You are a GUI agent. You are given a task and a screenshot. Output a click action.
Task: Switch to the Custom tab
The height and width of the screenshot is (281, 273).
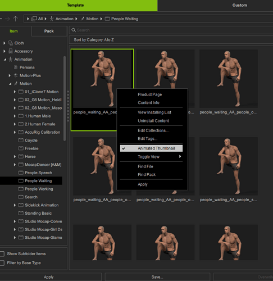(240, 5)
